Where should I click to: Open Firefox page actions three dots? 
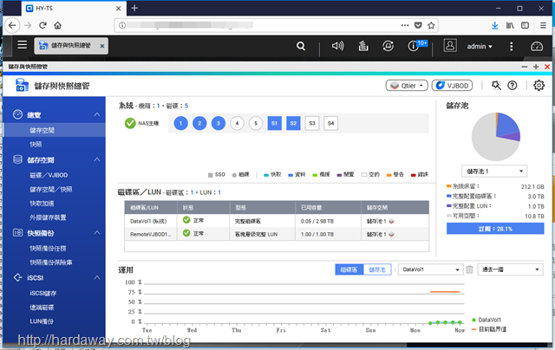click(x=405, y=25)
